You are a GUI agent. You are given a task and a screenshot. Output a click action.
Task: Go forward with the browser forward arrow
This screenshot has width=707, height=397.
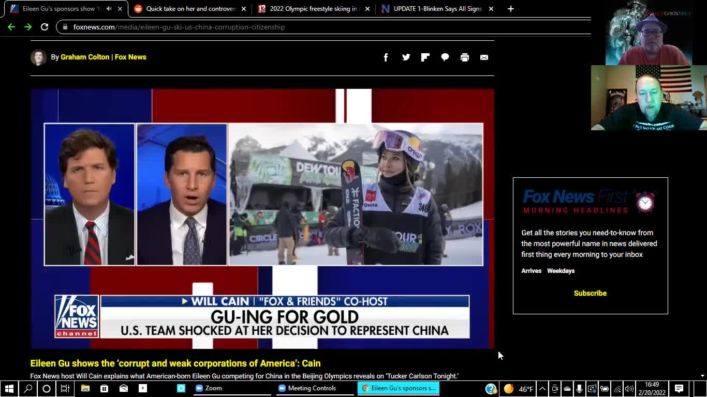point(28,27)
